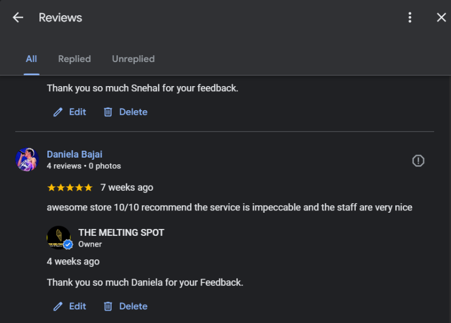Screen dimensions: 451x323
Task: Click the '4 reviews • 0 photos' text
Action: pyautogui.click(x=84, y=166)
